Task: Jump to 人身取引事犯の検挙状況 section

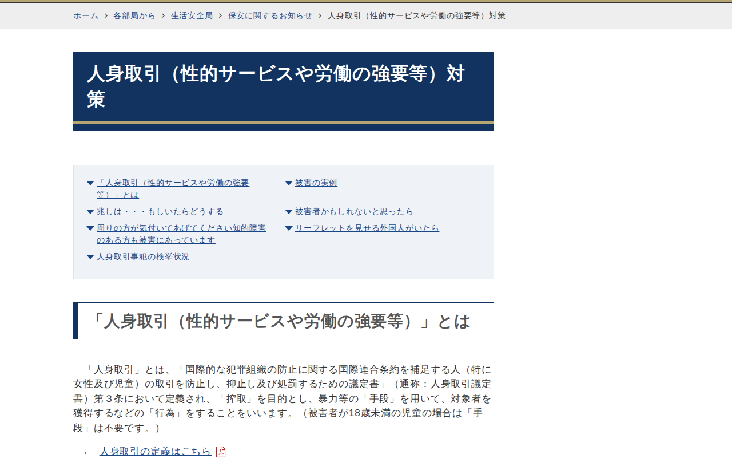Action: (143, 256)
